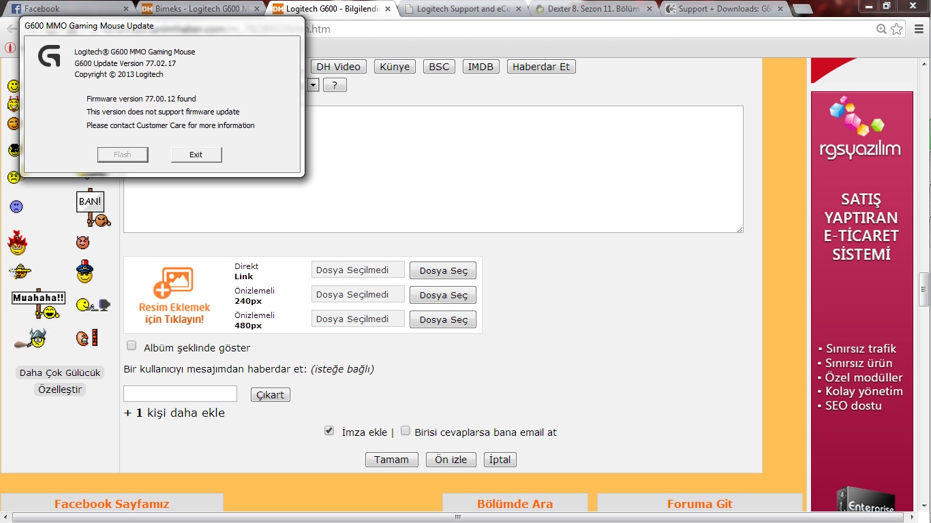The width and height of the screenshot is (931, 523).
Task: Click Dosya Seç for Direkt Link
Action: [443, 270]
